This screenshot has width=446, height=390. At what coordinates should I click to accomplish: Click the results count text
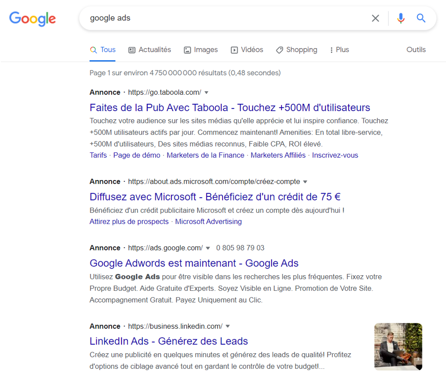click(185, 73)
